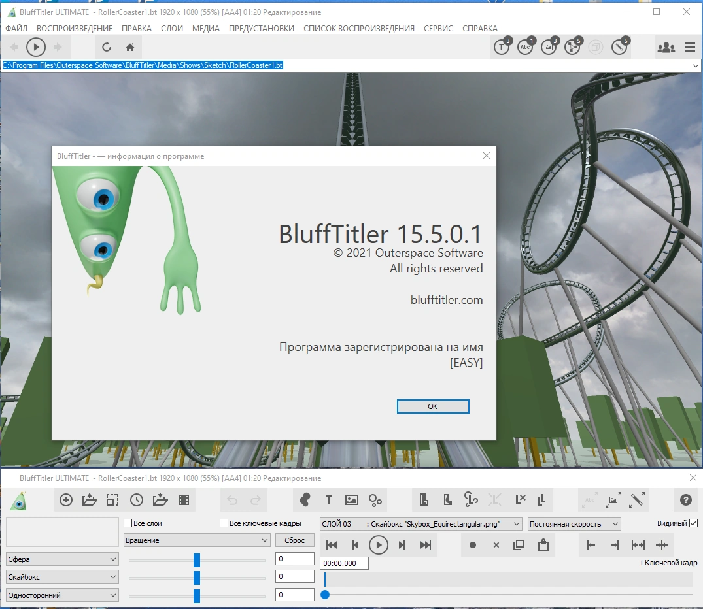
Task: Click the Export as video filmstrip icon
Action: [x=184, y=500]
